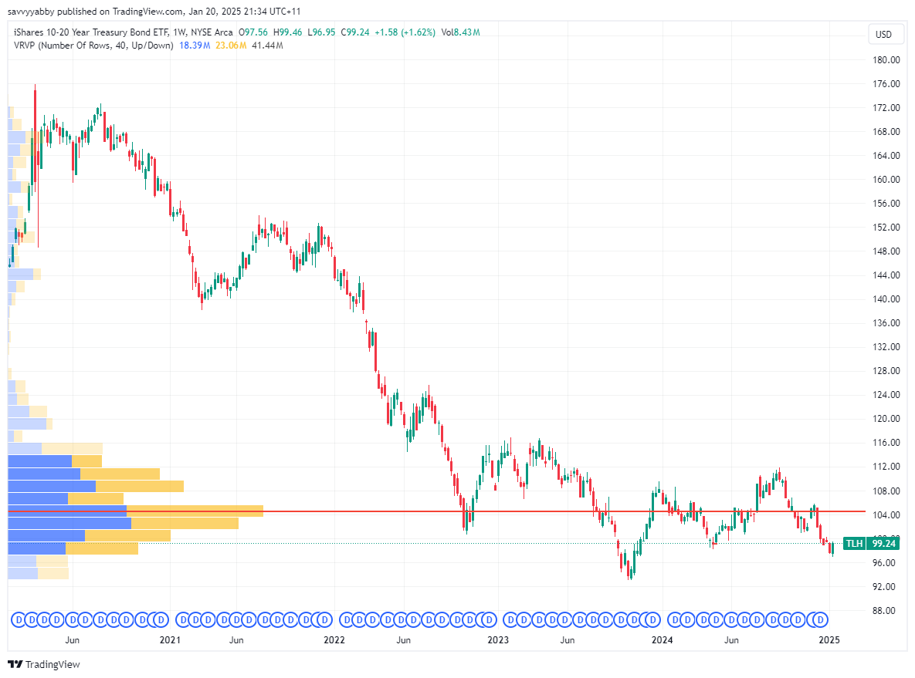The width and height of the screenshot is (915, 678).
Task: Click the VRVP indicator legend label
Action: [93, 46]
